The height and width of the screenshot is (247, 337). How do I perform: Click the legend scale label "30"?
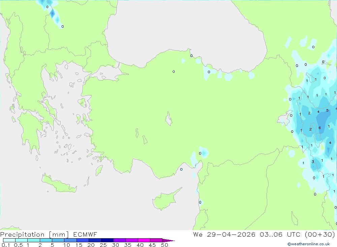(x=115, y=245)
